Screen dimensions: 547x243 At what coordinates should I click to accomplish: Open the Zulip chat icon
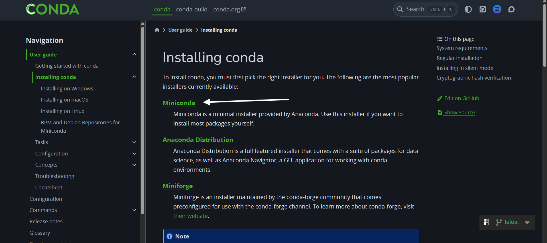click(497, 9)
